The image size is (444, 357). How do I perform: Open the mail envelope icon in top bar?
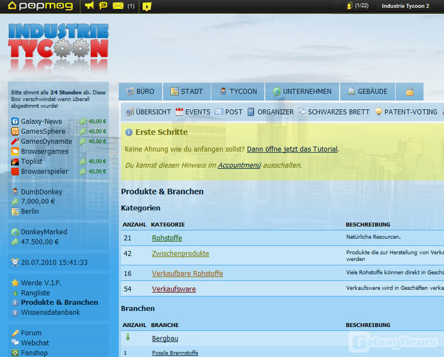pyautogui.click(x=118, y=5)
